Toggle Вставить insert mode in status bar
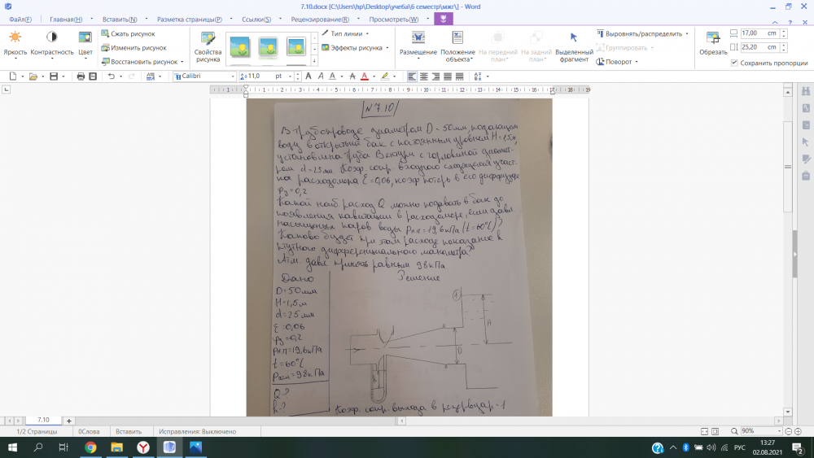814x458 pixels. [129, 432]
